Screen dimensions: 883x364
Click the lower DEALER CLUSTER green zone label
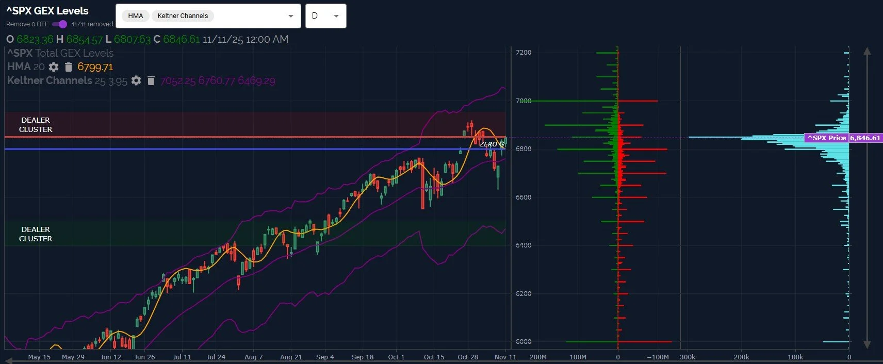[36, 234]
